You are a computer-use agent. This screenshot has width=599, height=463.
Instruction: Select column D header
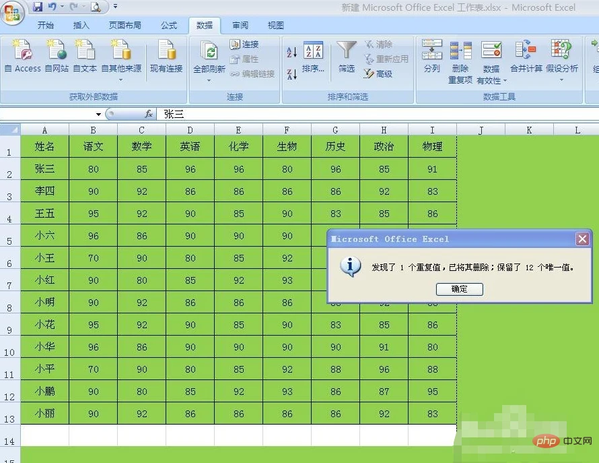[190, 130]
